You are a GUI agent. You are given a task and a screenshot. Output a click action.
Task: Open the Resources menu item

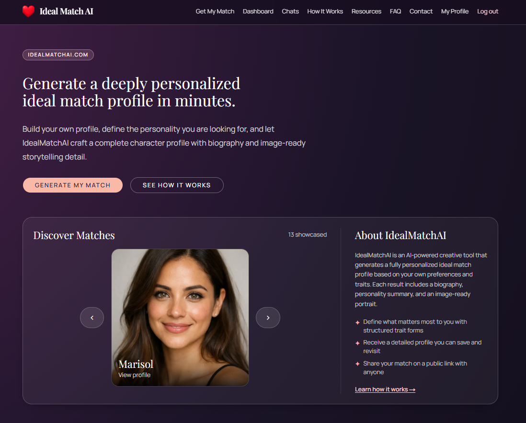tap(366, 11)
